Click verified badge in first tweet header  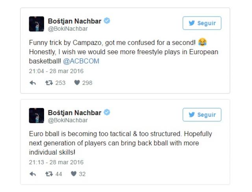[107, 21]
